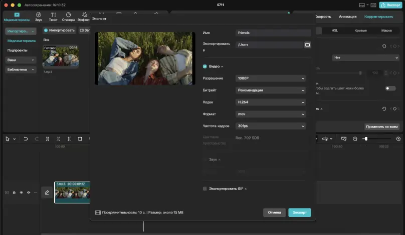Collapse the Импортиро... sidebar section
405x235 pixels.
(x=21, y=31)
